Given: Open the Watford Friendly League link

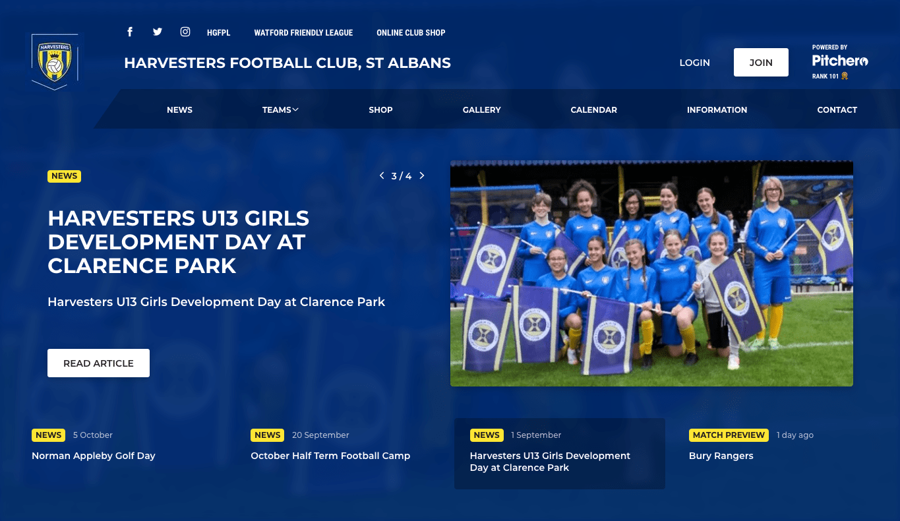Looking at the screenshot, I should click(303, 32).
